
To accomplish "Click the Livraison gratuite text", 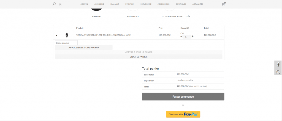I will coord(185,80).
